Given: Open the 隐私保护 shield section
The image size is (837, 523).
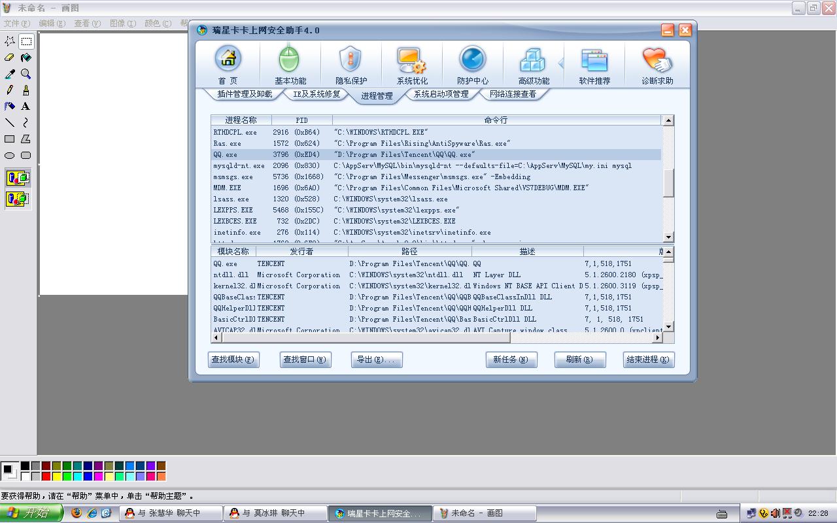Looking at the screenshot, I should pyautogui.click(x=351, y=65).
